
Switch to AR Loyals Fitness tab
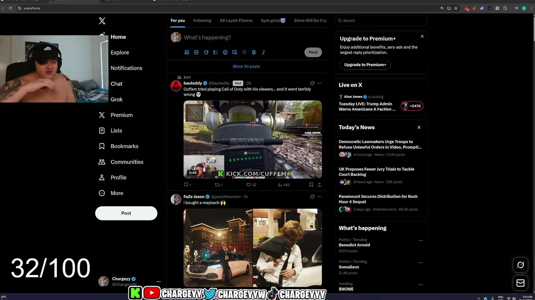click(236, 20)
